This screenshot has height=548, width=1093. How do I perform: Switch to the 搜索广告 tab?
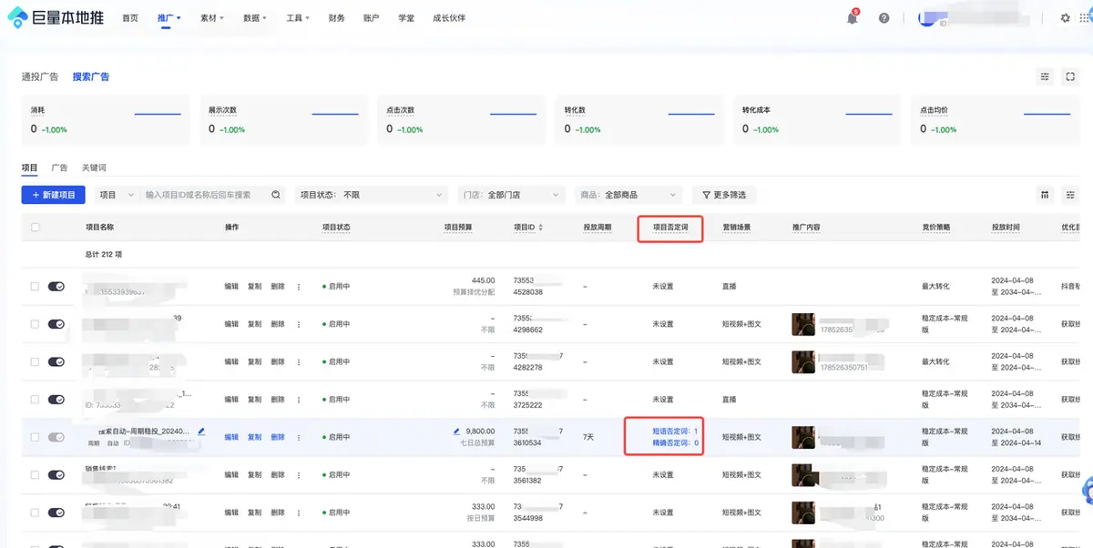tap(91, 76)
